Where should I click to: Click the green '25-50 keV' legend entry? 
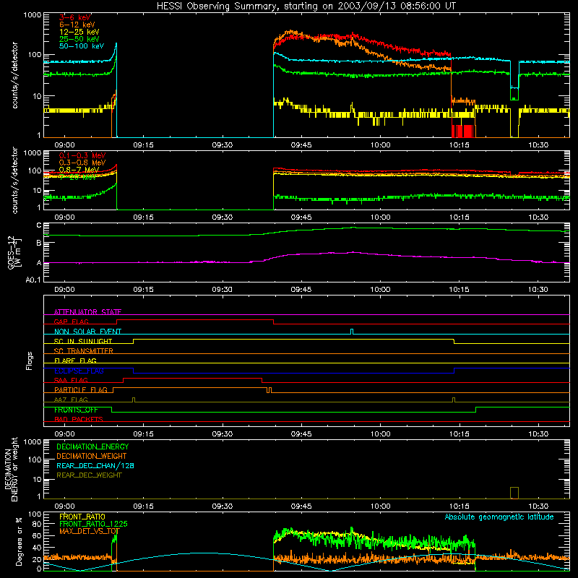click(79, 39)
